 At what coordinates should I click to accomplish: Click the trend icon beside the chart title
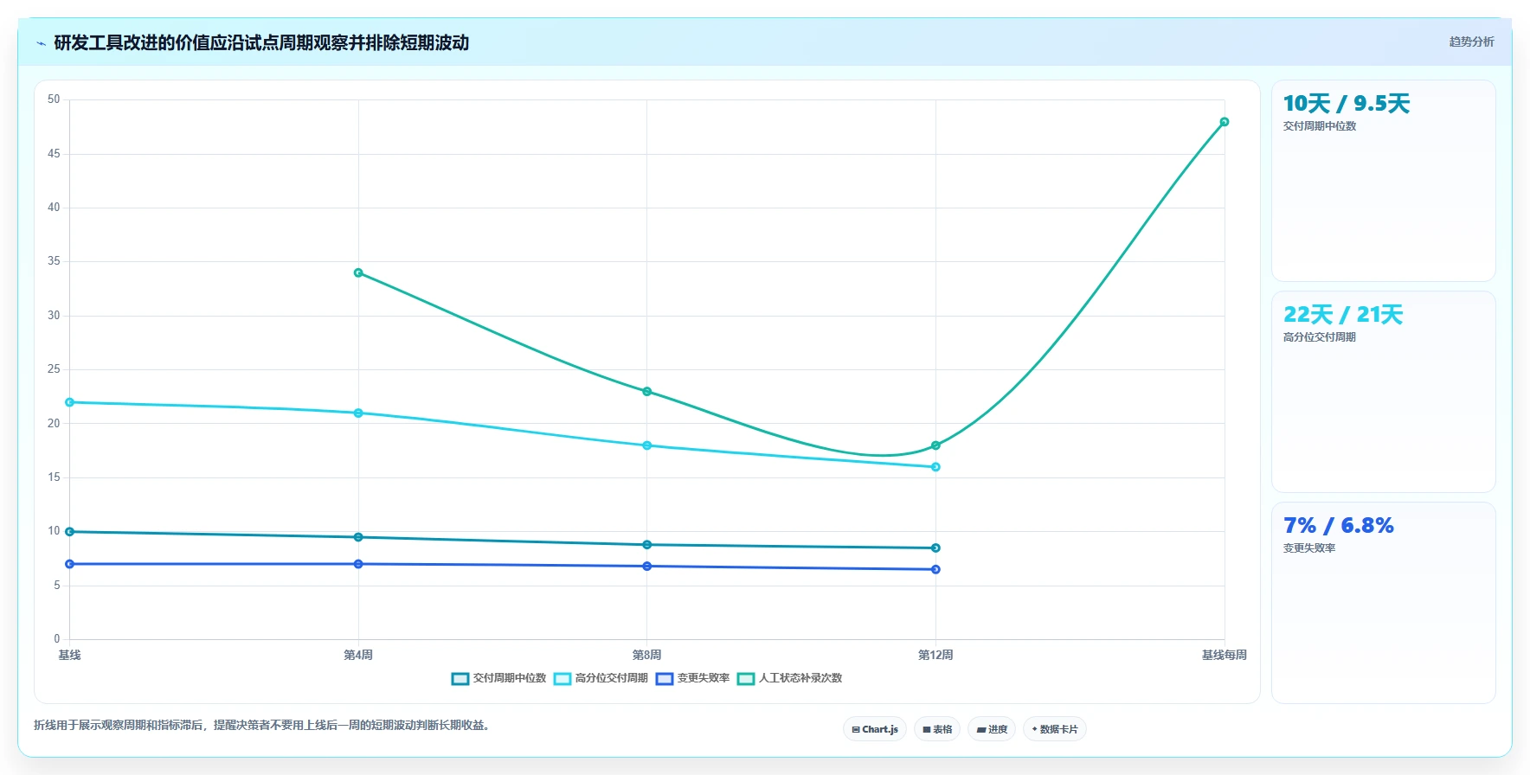tap(41, 43)
